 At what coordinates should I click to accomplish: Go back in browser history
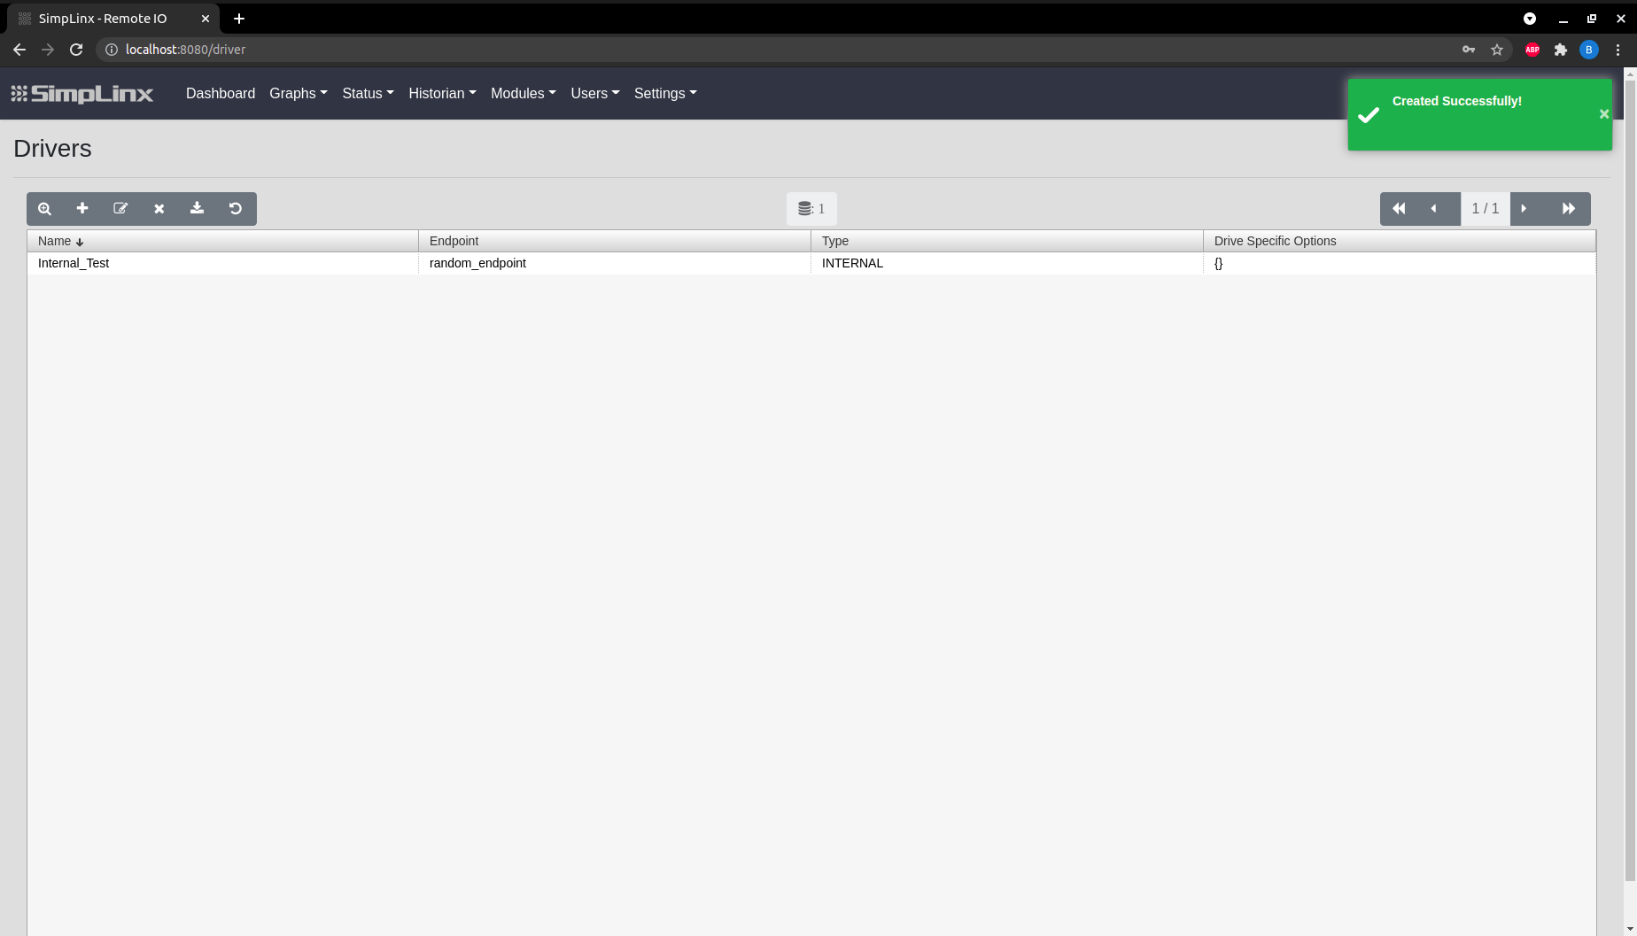(x=19, y=50)
